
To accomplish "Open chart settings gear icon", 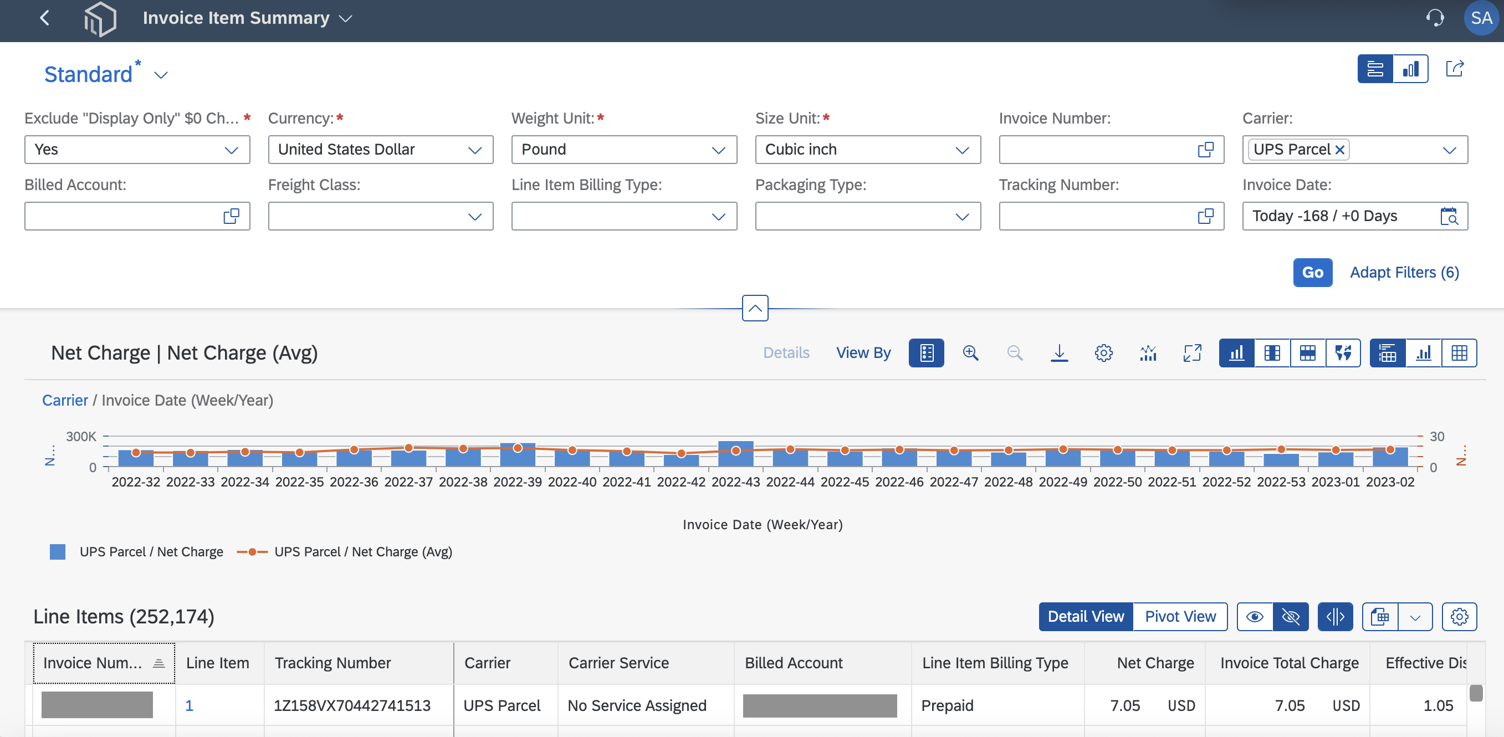I will click(x=1103, y=353).
